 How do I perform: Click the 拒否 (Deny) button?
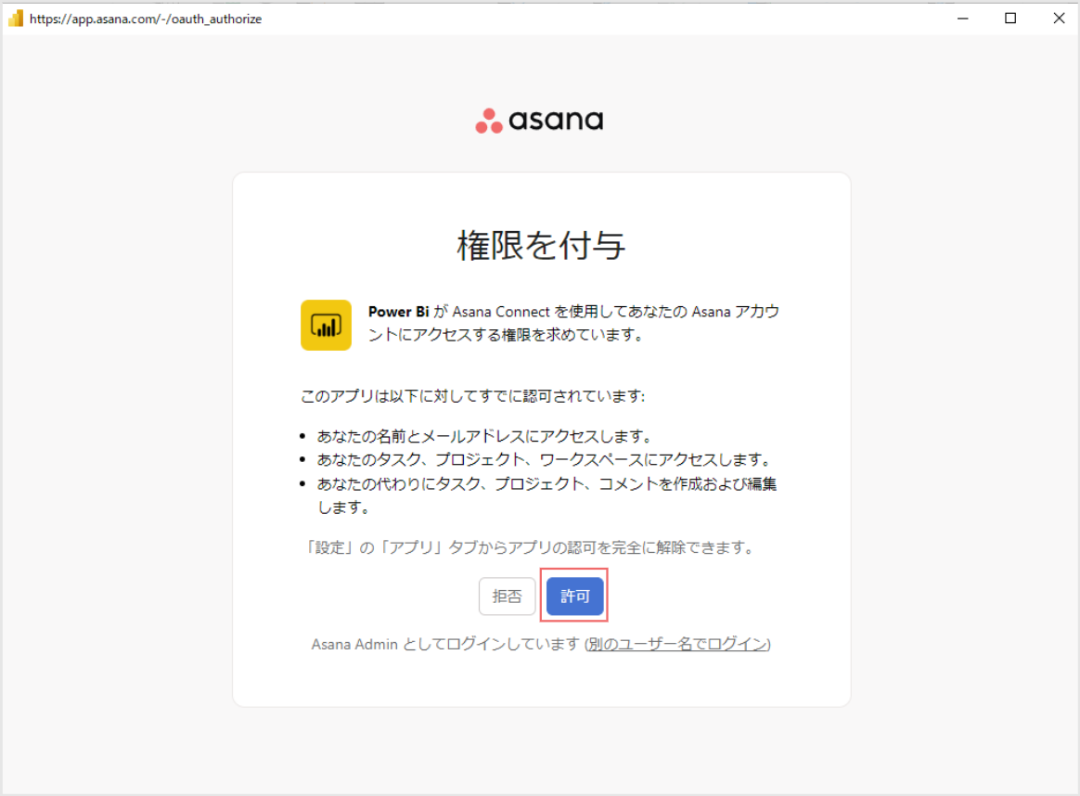pos(507,596)
